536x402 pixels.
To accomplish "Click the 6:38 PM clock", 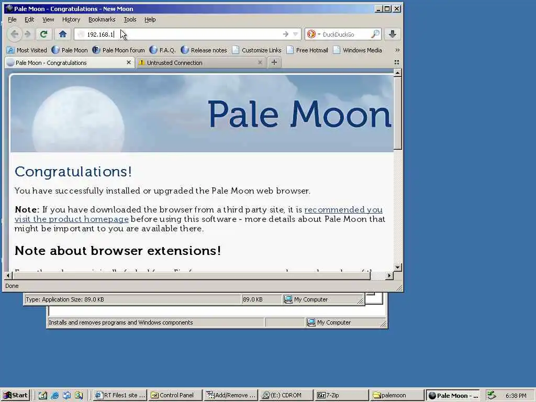I will [x=516, y=396].
